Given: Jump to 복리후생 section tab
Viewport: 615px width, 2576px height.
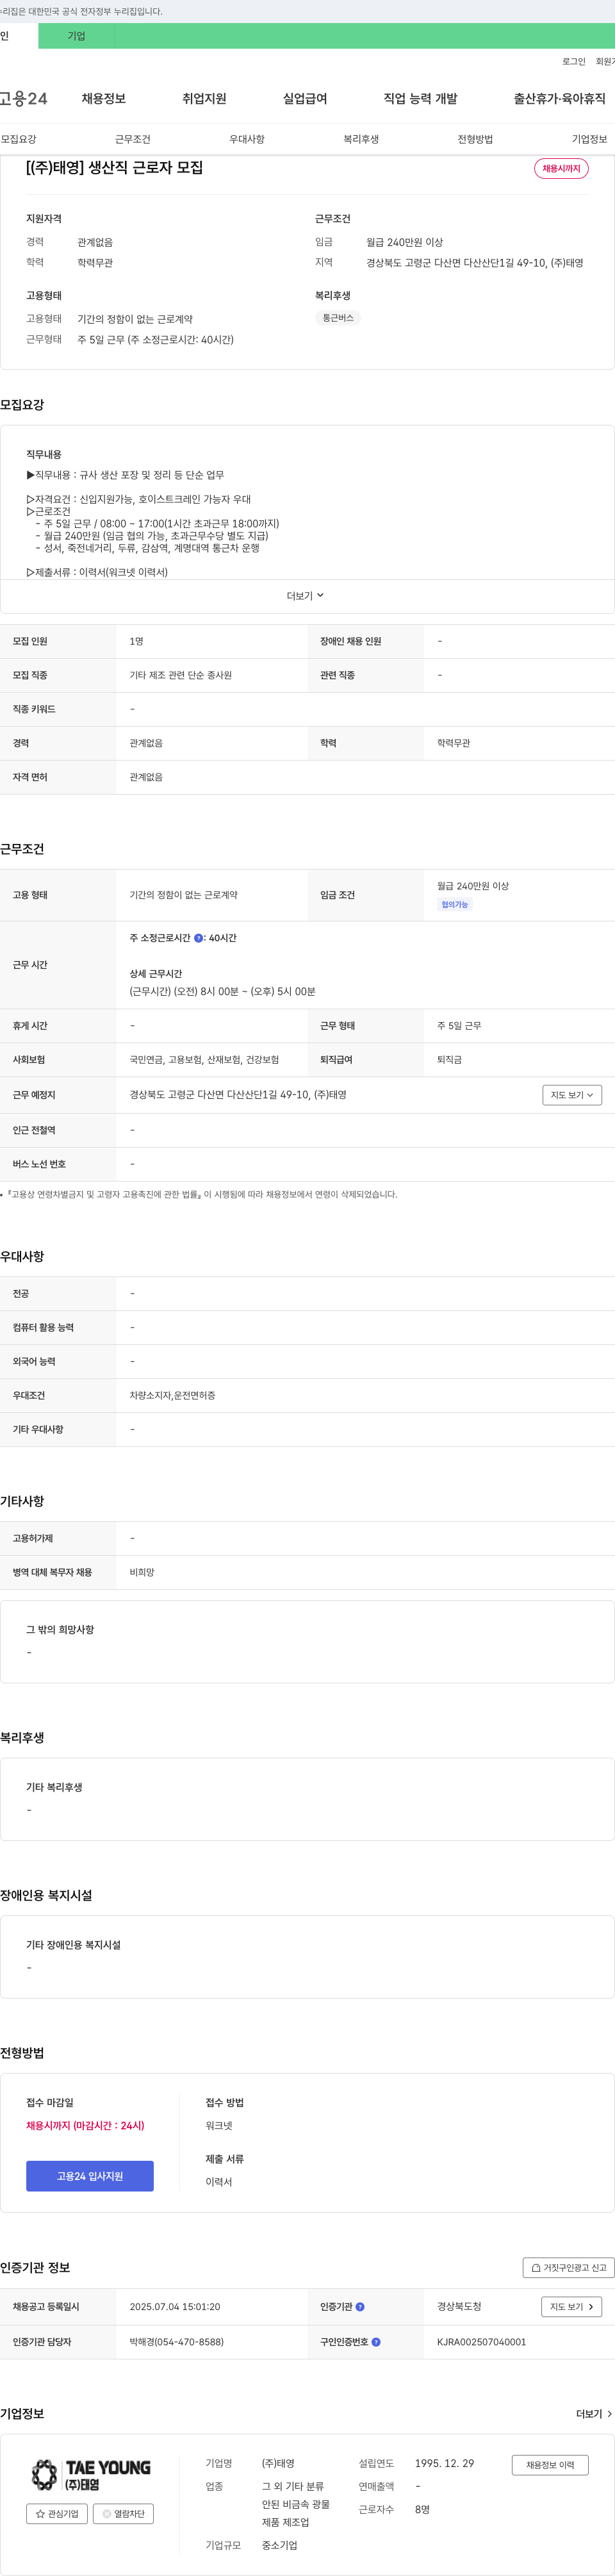Looking at the screenshot, I should click(361, 139).
